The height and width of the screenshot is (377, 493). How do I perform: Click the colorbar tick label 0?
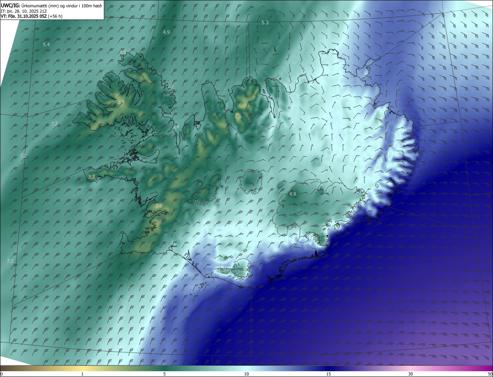(2, 374)
